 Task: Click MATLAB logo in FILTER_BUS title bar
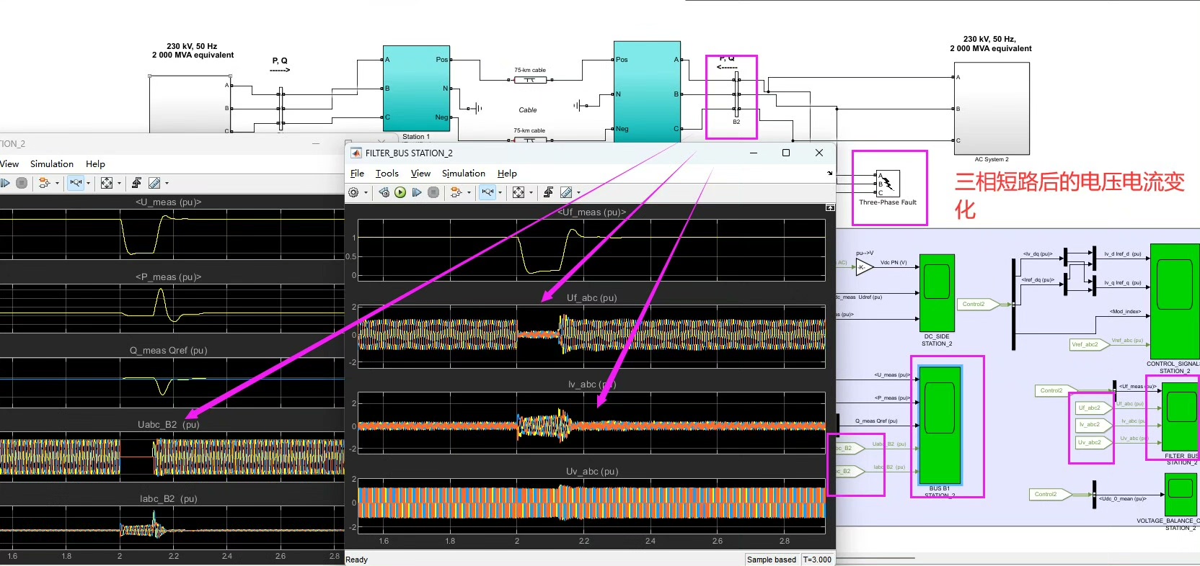[356, 153]
